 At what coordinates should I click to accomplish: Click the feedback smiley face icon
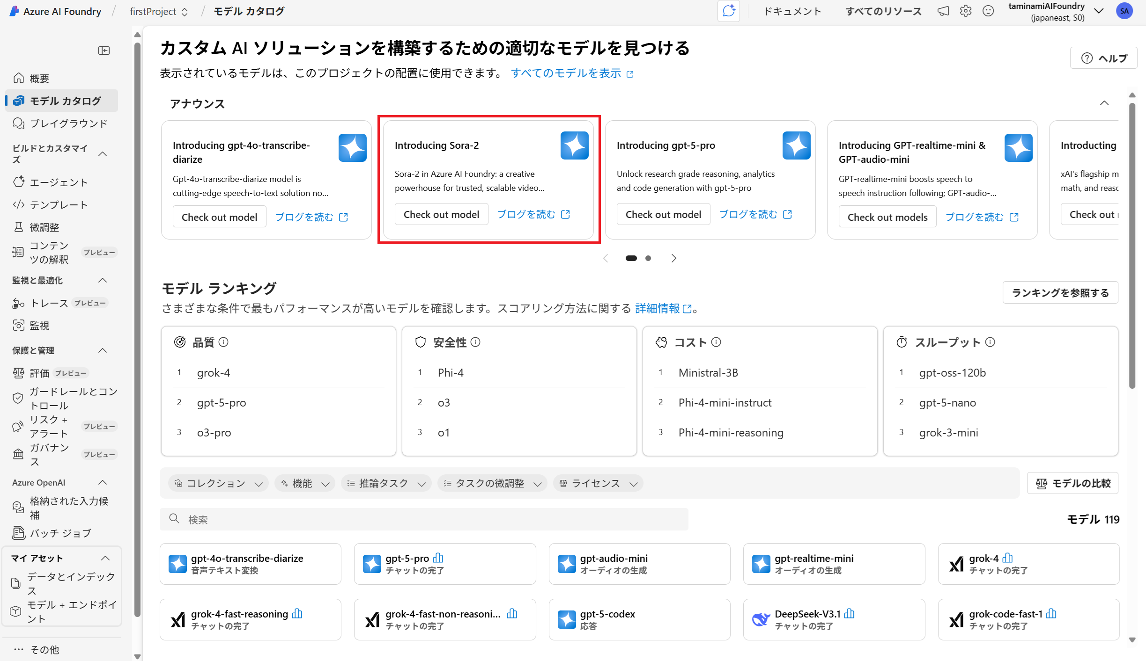tap(988, 11)
